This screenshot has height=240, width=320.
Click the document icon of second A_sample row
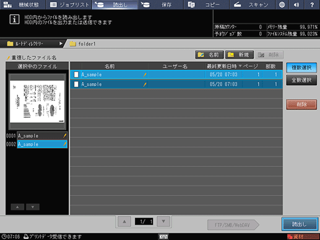(76, 84)
